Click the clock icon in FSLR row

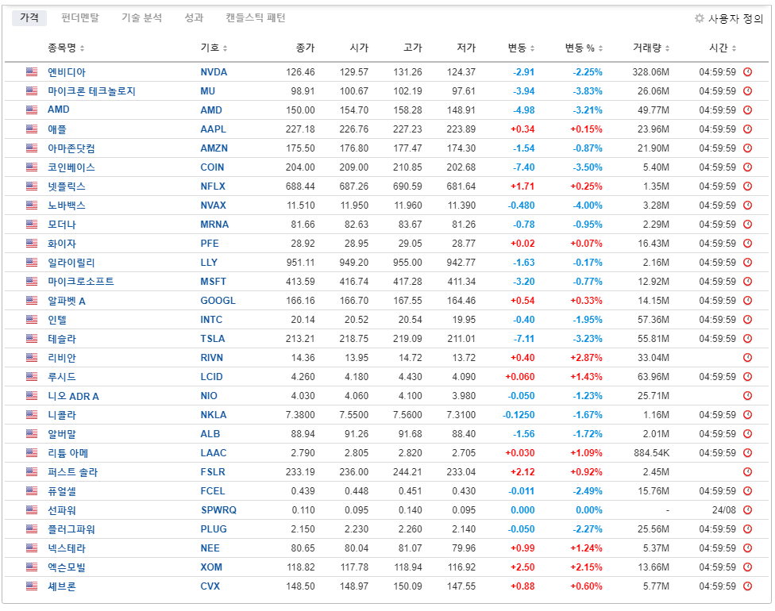point(748,471)
